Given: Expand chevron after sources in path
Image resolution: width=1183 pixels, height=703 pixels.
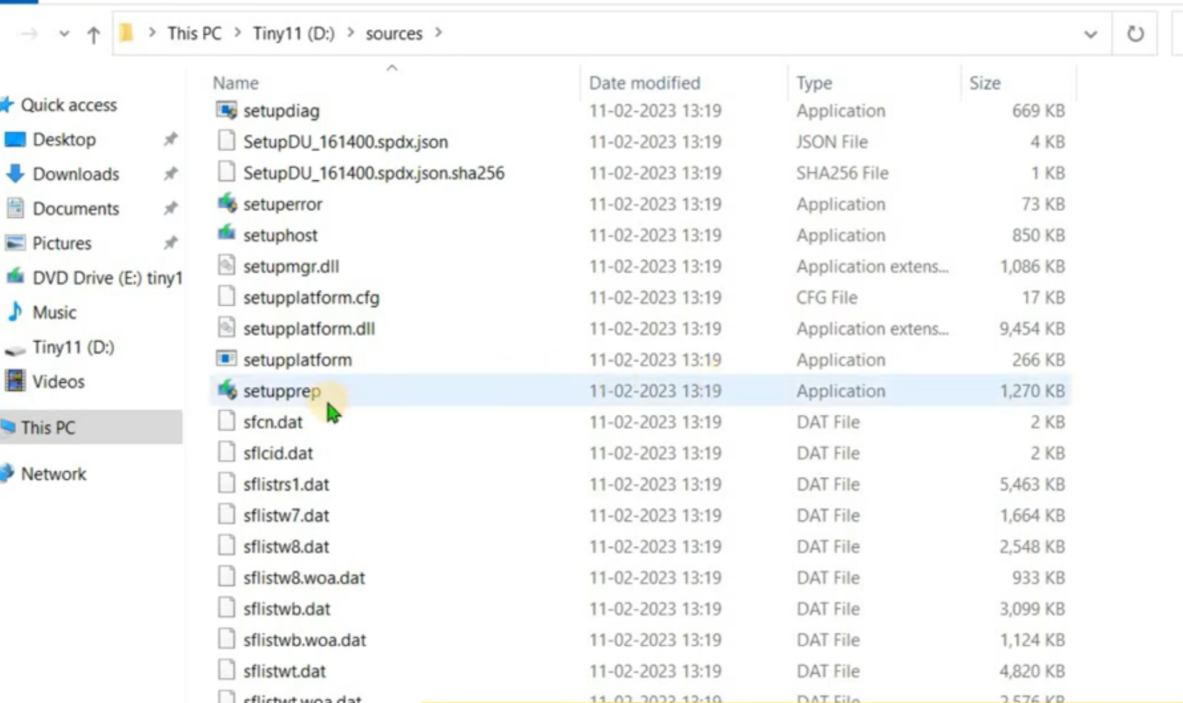Looking at the screenshot, I should (438, 33).
